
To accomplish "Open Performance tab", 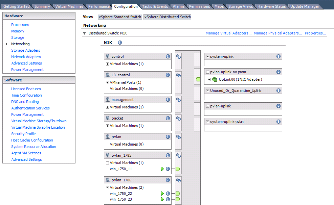I will pos(99,6).
